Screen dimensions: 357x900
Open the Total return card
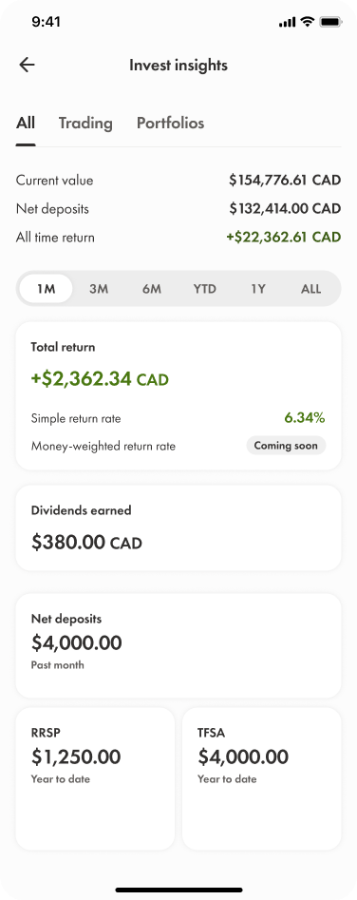tap(178, 396)
